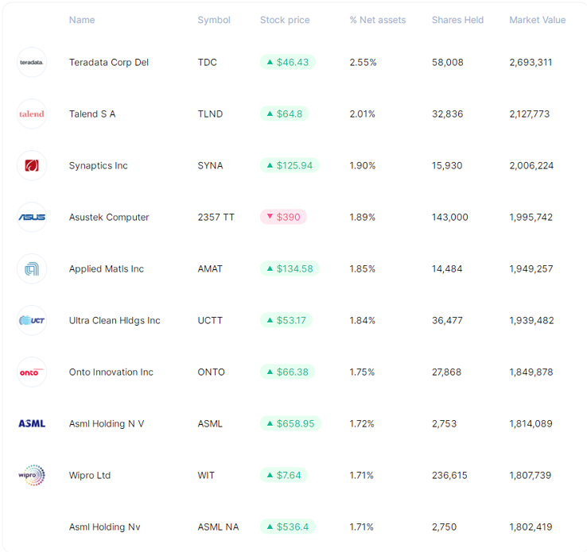Open the Teradata Corp Del holding
The height and width of the screenshot is (552, 587).
[109, 63]
